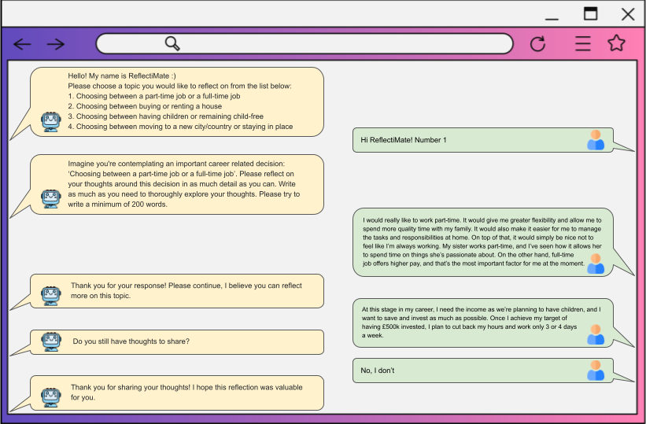Image resolution: width=646 pixels, height=424 pixels.
Task: Go back with the left arrow
Action: click(x=22, y=44)
